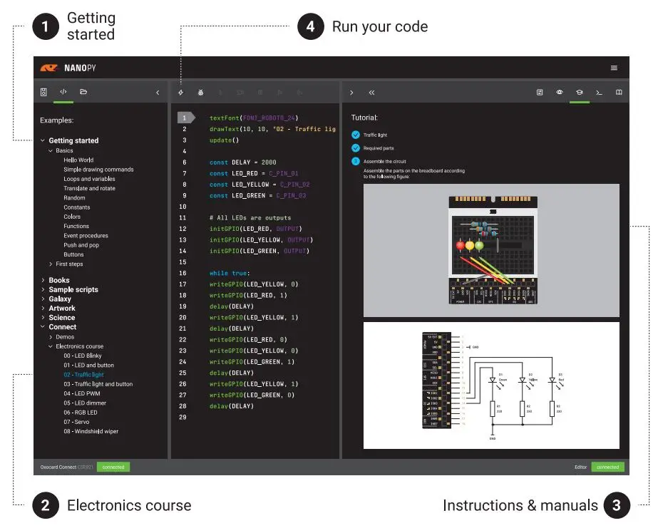
Task: Switch to the tutorial graduation cap tab
Action: [x=579, y=92]
